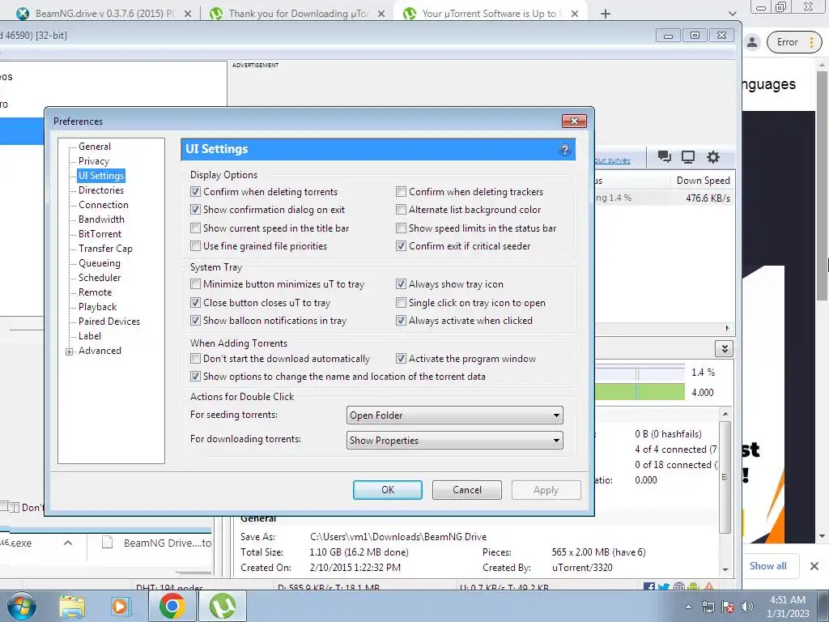Check Don't start the download automatically

click(x=195, y=359)
